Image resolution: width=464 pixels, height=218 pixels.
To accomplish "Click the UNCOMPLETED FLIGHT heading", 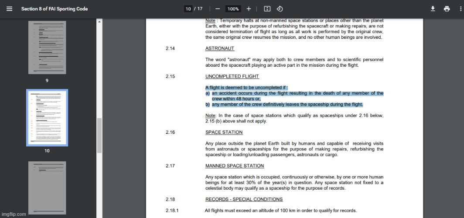I will click(x=232, y=76).
